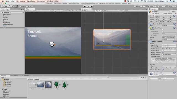Toggle Pivot Center button
The image size is (177, 99).
point(23,6)
